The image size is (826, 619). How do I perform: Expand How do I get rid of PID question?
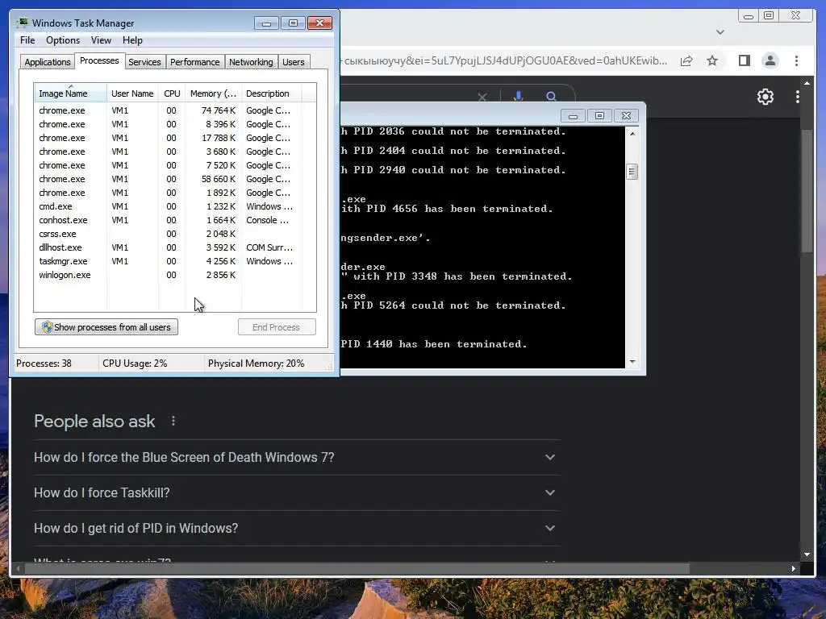coord(297,528)
